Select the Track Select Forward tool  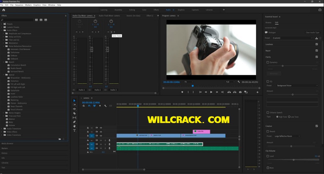click(x=75, y=105)
